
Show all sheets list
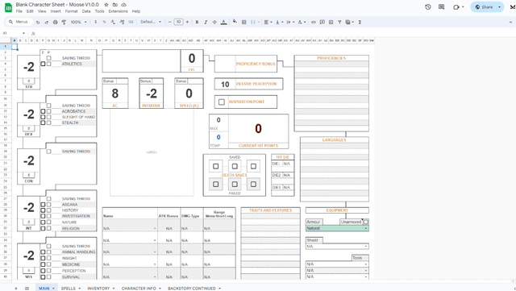[x=27, y=289]
